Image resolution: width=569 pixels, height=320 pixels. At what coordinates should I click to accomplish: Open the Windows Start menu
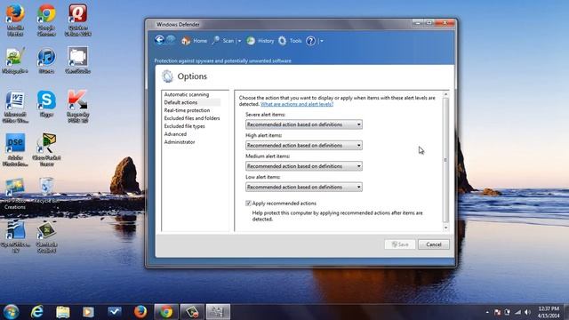(12, 312)
